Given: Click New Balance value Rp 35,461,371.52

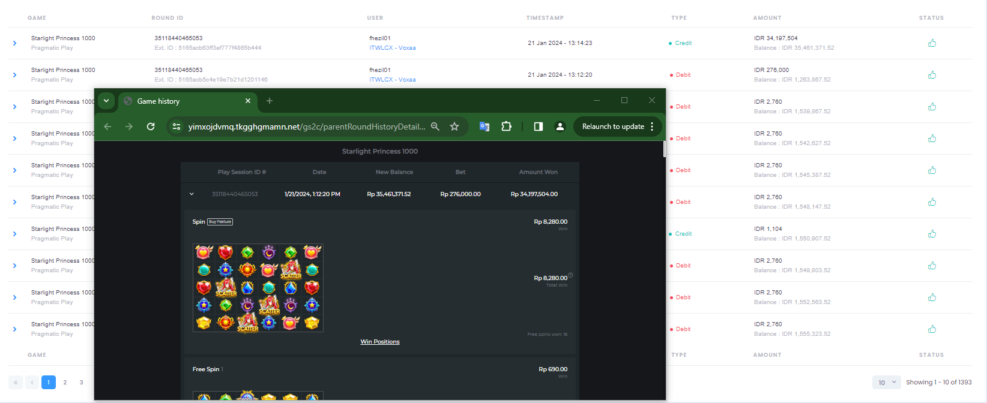Looking at the screenshot, I should [389, 194].
